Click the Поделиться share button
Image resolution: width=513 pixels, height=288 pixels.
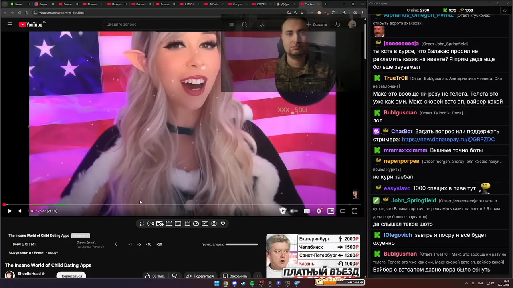[200, 276]
